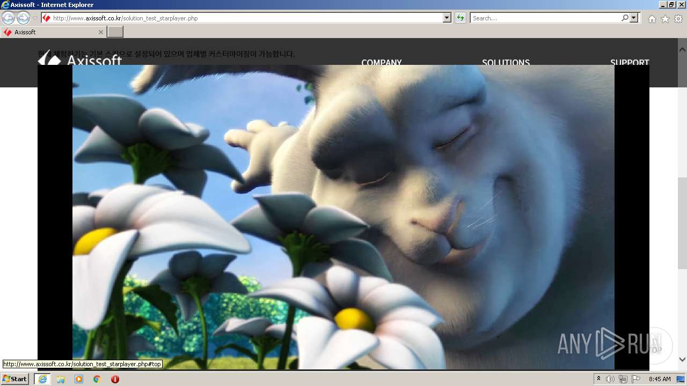
Task: Click the network tray icon
Action: (623, 379)
